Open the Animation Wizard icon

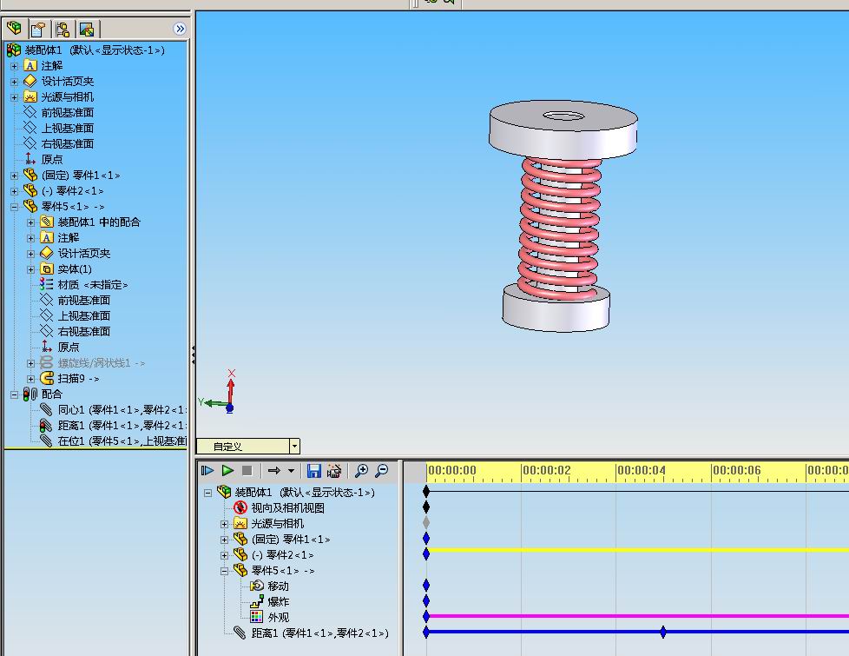coord(334,471)
